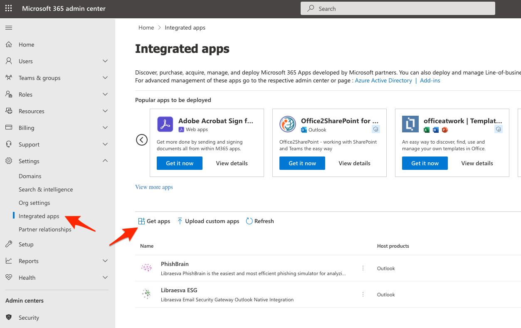Viewport: 521px width, 328px height.
Task: Click the Search field in header
Action: pos(398,8)
